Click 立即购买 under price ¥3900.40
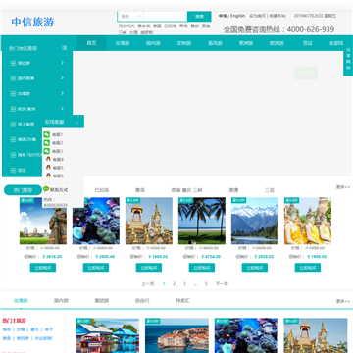 96,268
